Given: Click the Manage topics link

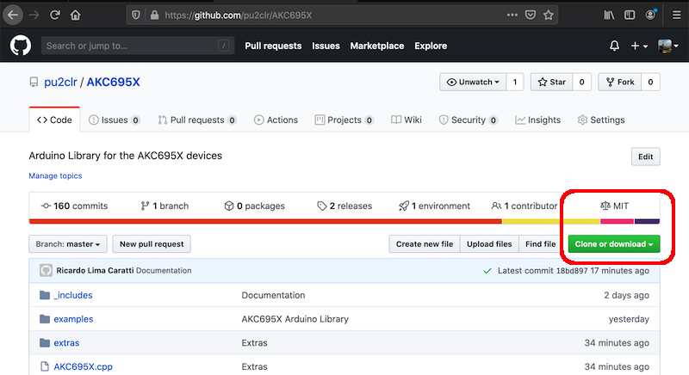Looking at the screenshot, I should click(x=55, y=175).
